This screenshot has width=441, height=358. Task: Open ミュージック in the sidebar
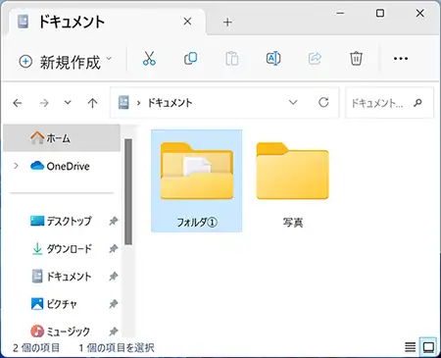[x=60, y=332]
